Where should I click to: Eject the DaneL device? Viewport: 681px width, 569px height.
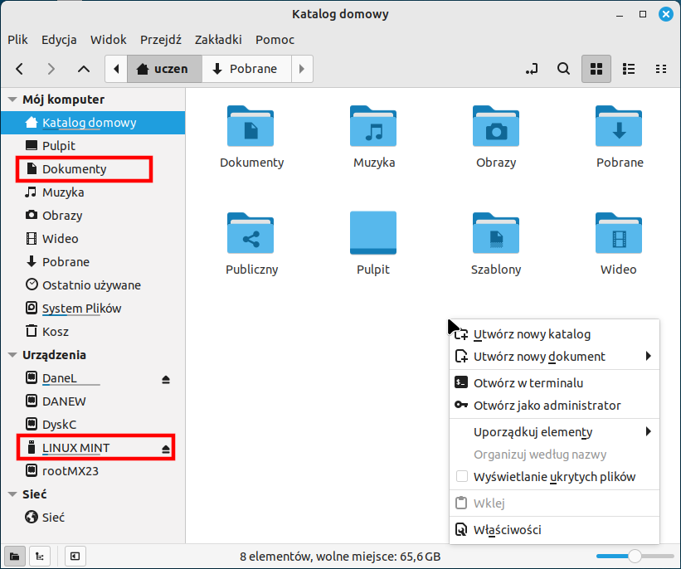[165, 380]
